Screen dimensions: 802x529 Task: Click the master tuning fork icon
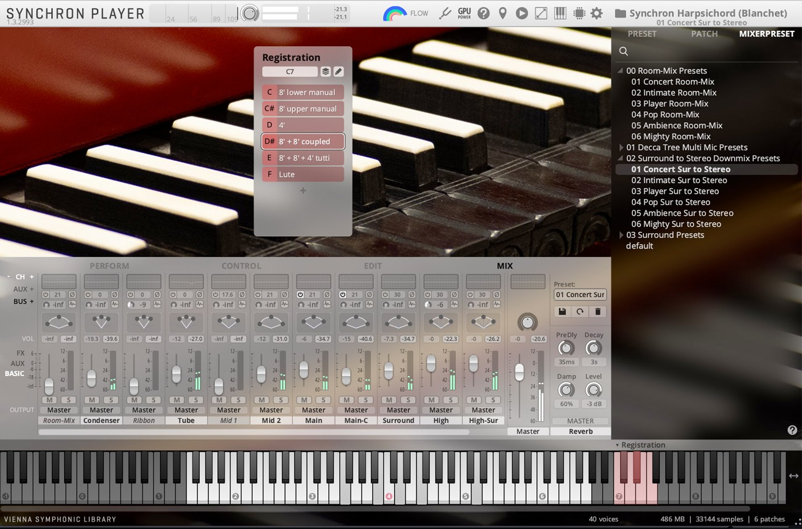pos(445,12)
